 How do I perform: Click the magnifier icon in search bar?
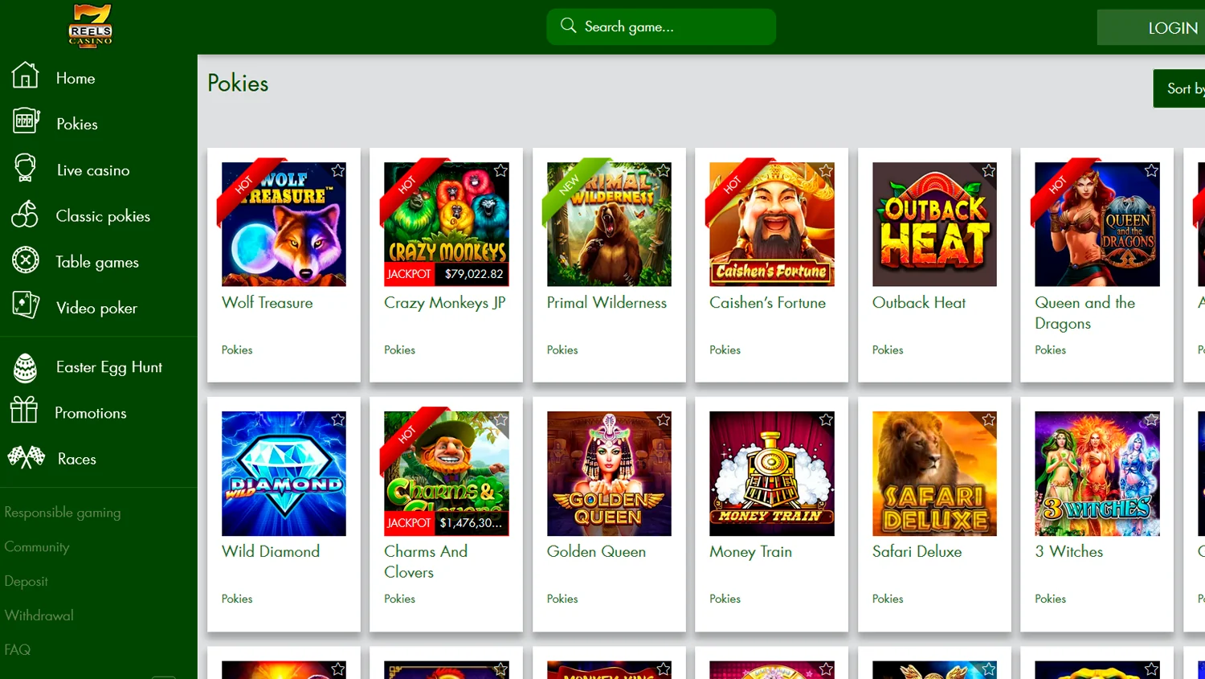tap(568, 26)
